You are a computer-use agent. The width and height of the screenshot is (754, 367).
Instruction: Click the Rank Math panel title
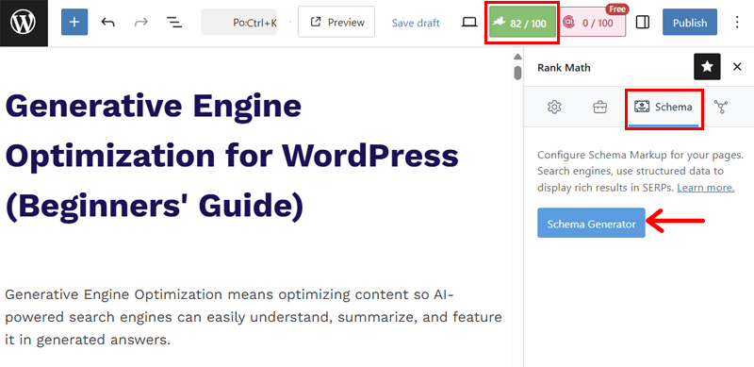coord(564,67)
